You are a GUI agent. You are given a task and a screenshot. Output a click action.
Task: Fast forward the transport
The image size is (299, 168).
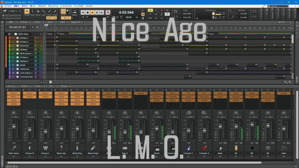[x=102, y=12]
